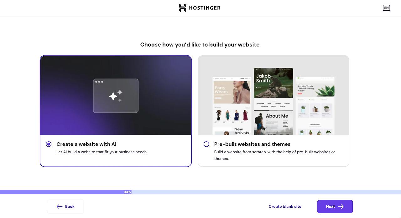Click the 'Create a website with AI' title
The width and height of the screenshot is (401, 218).
(86, 144)
